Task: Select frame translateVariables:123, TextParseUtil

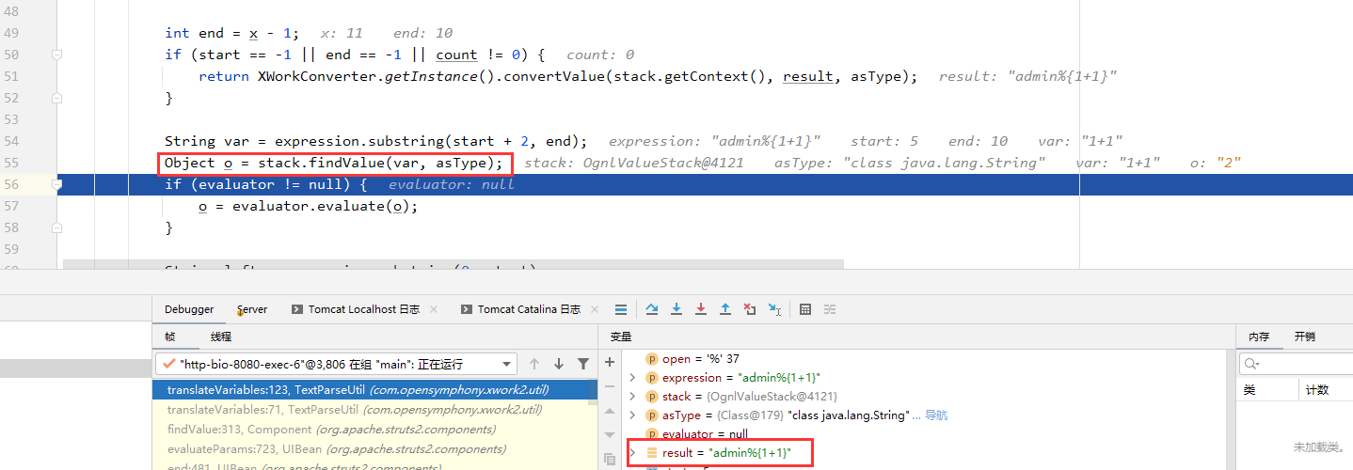Action: click(x=374, y=390)
